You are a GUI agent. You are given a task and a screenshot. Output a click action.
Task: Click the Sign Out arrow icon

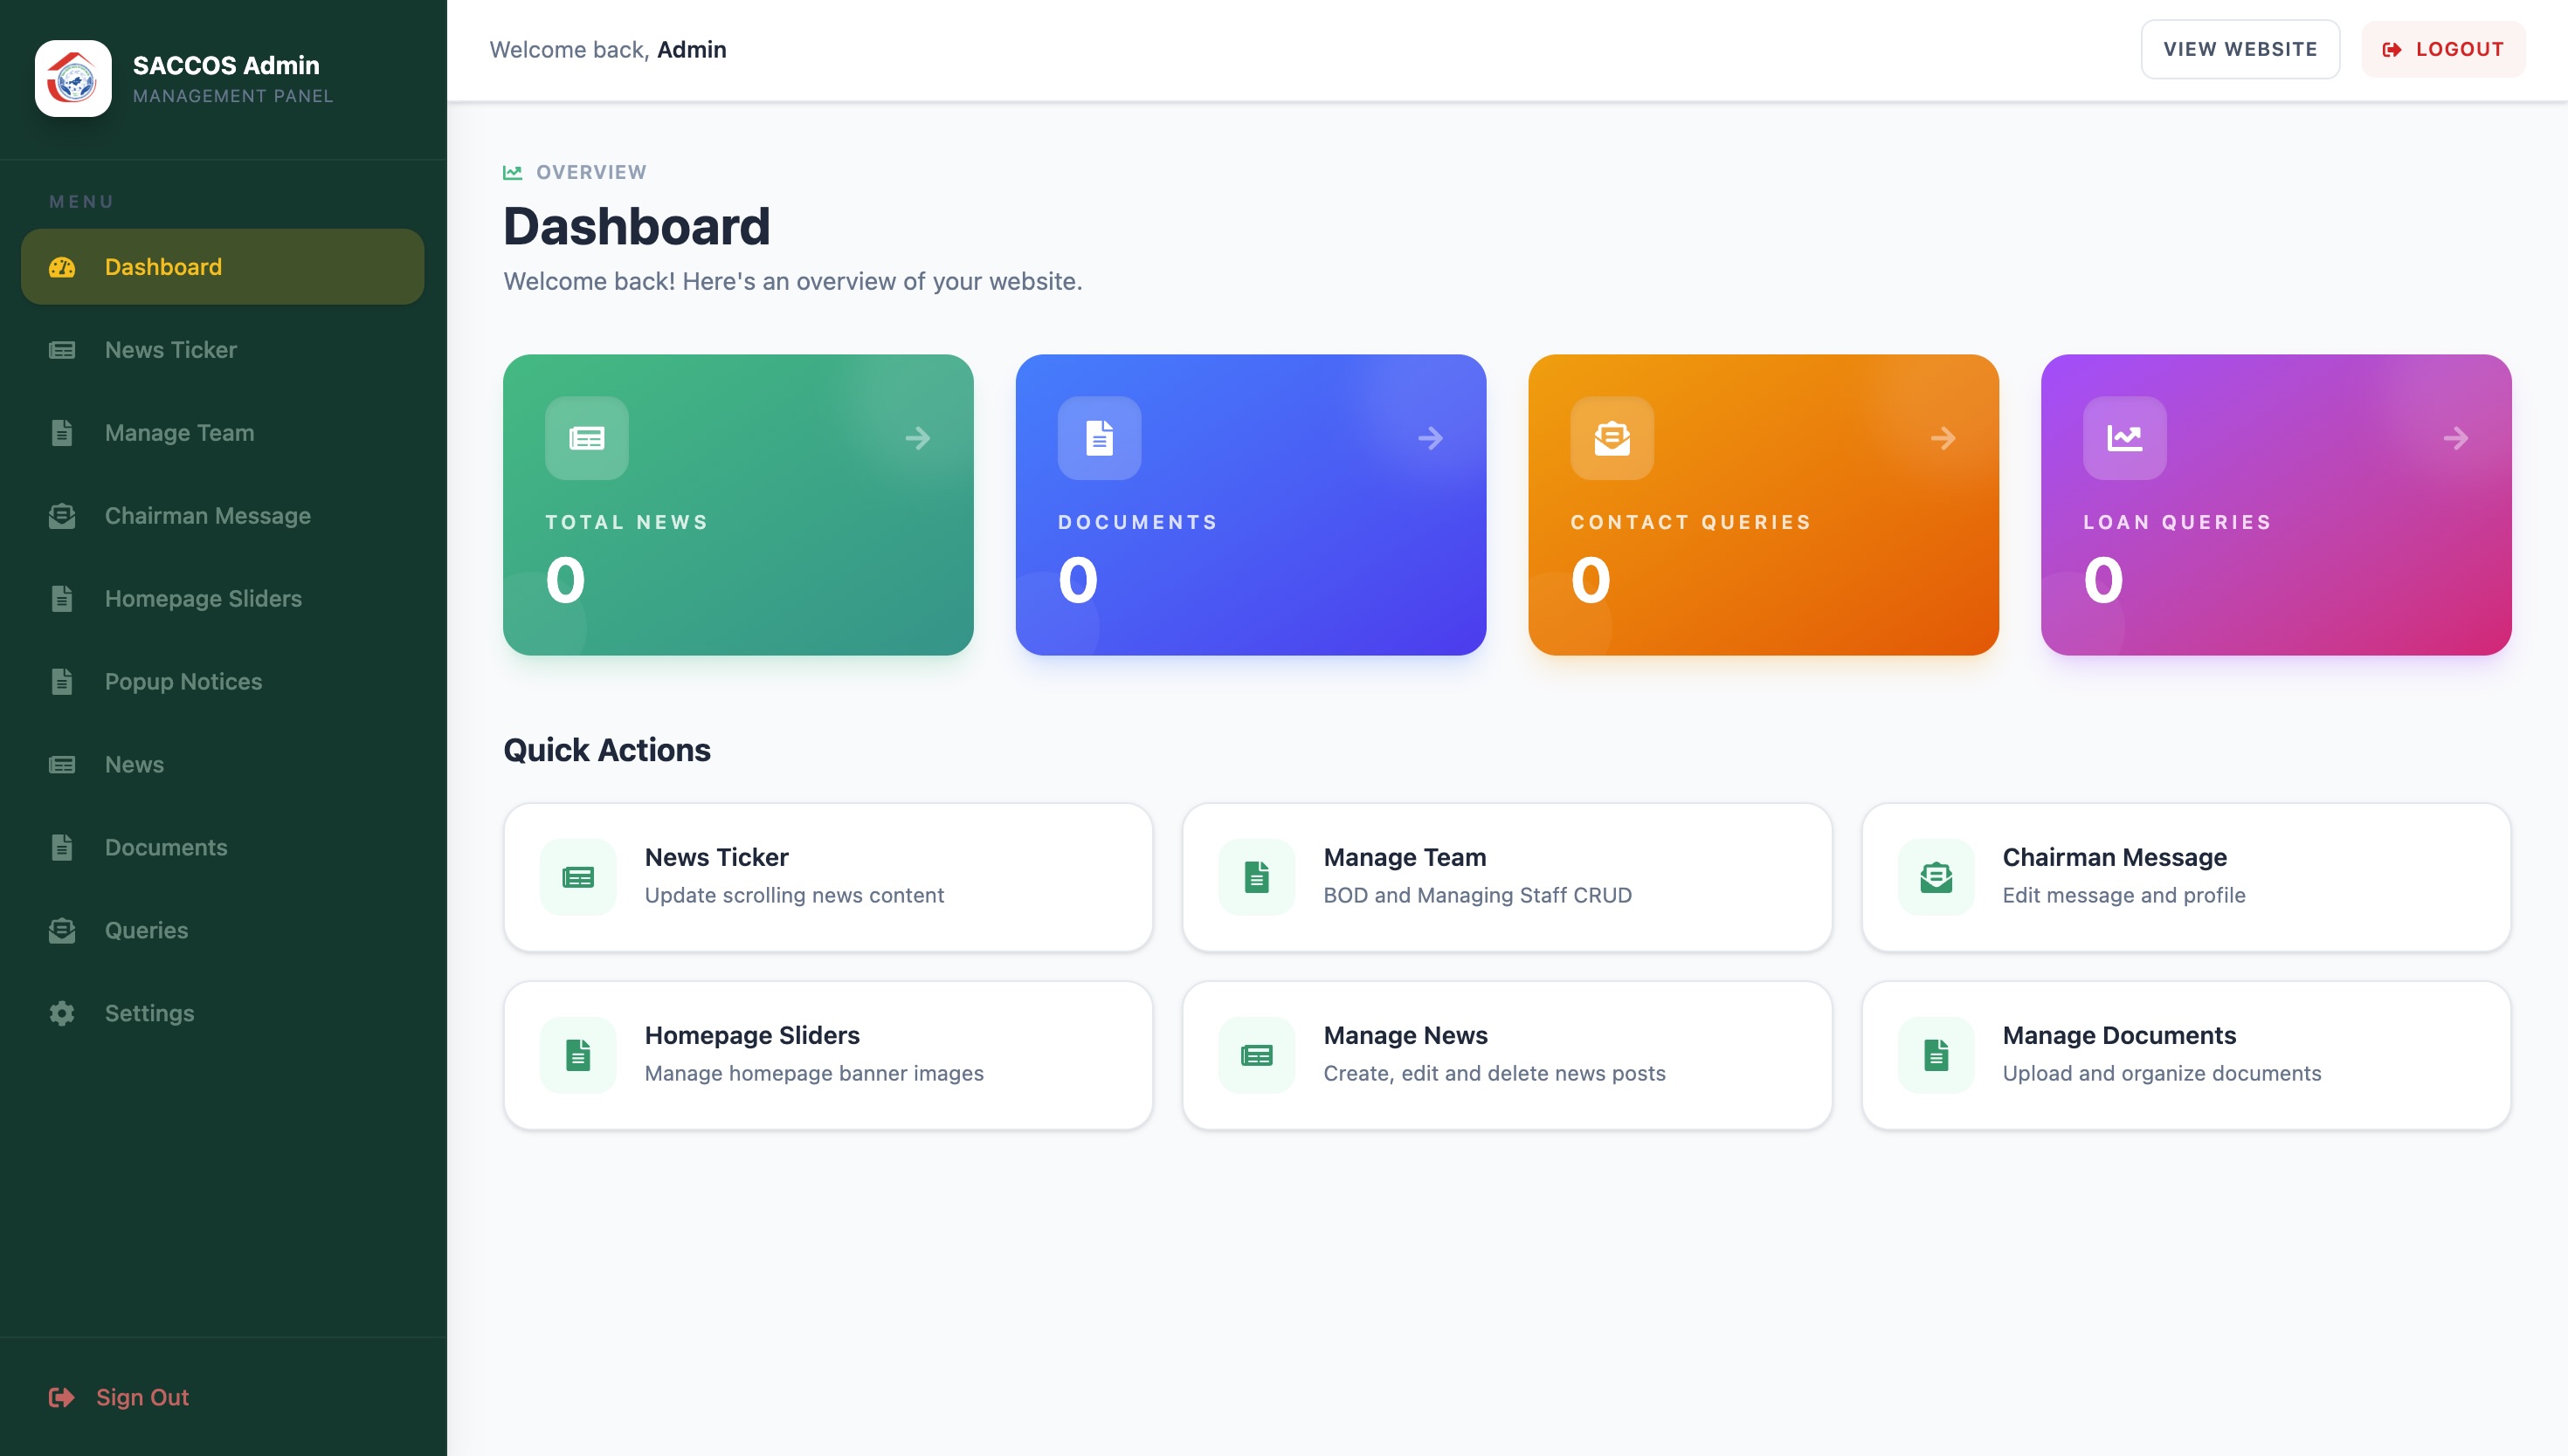coord(62,1397)
